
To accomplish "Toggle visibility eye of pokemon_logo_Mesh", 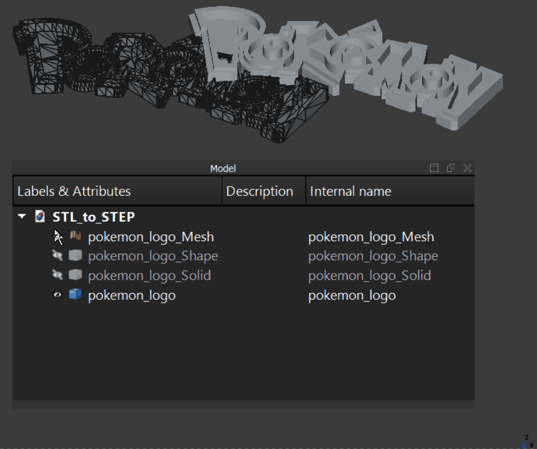I will click(x=57, y=236).
